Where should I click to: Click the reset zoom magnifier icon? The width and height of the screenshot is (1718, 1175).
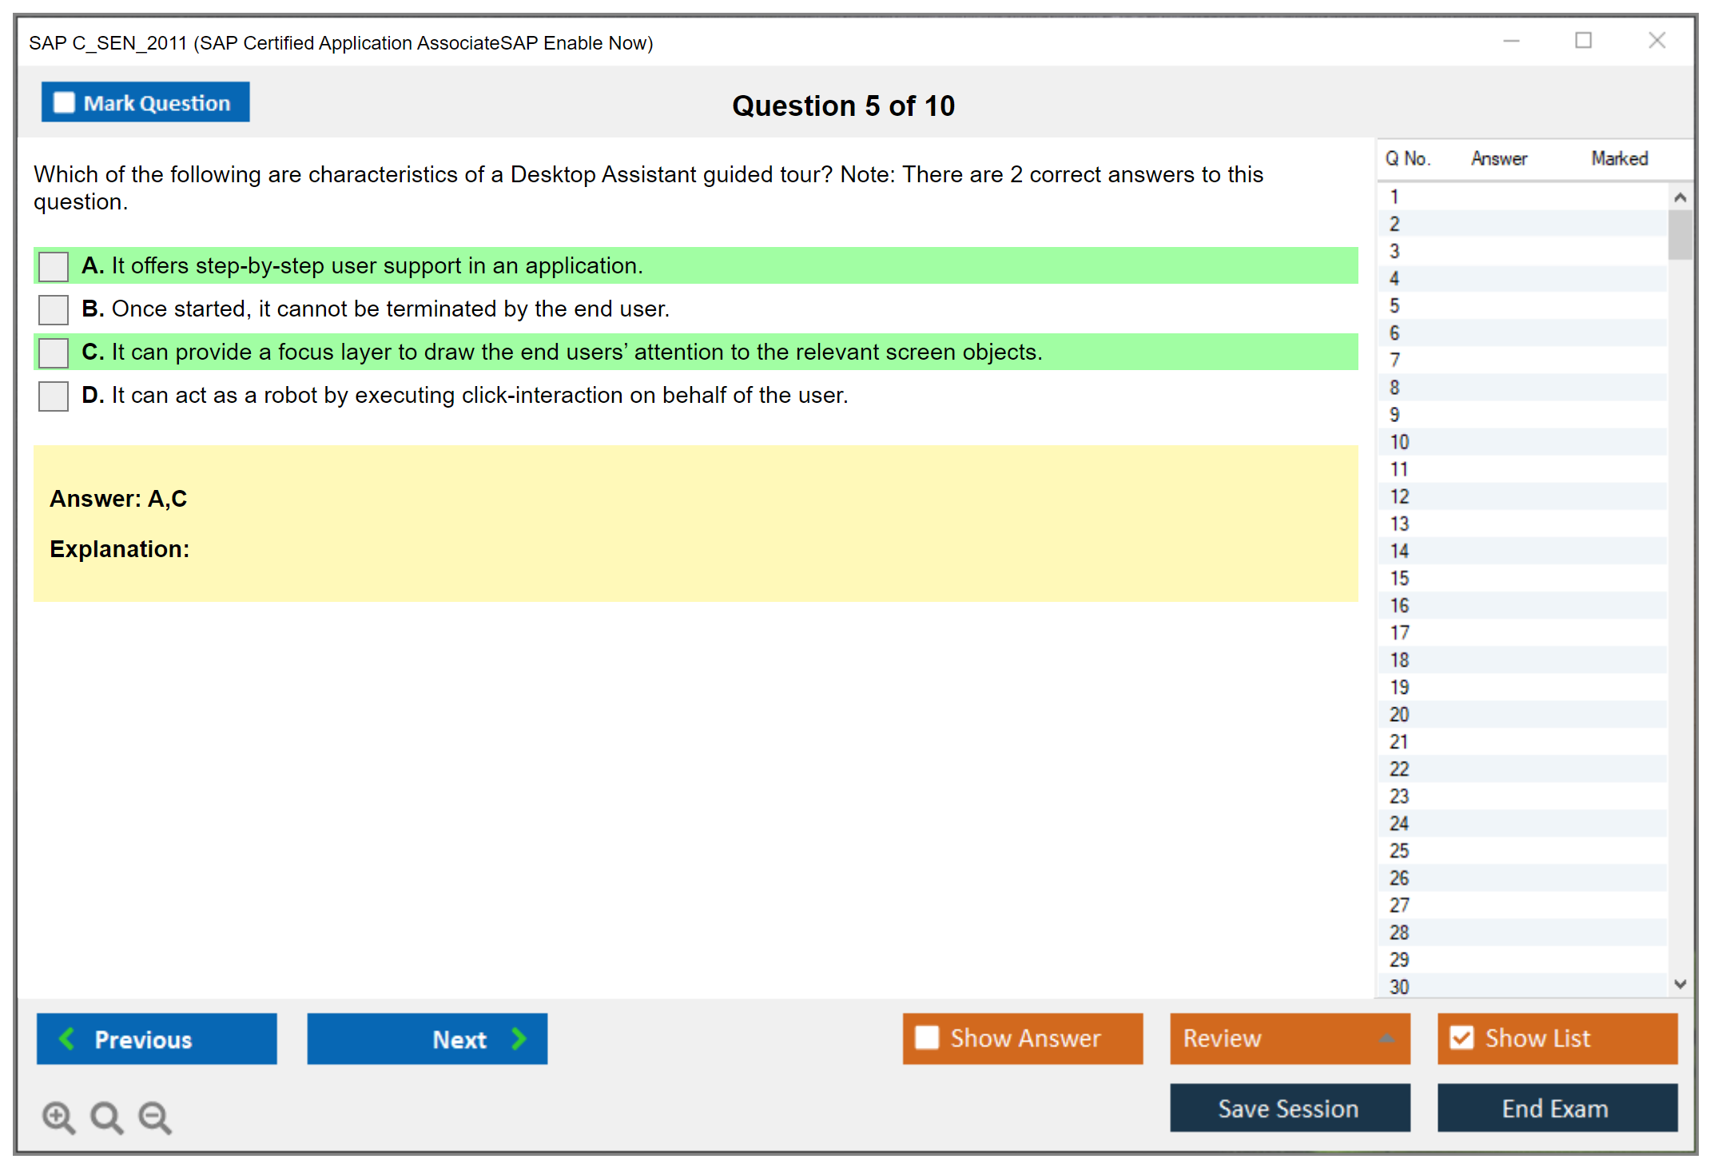pyautogui.click(x=106, y=1117)
